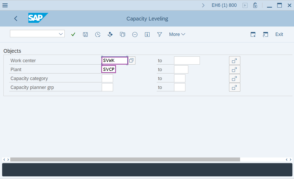The width and height of the screenshot is (294, 179).
Task: Open multiple selection for Work center
Action: (235, 60)
